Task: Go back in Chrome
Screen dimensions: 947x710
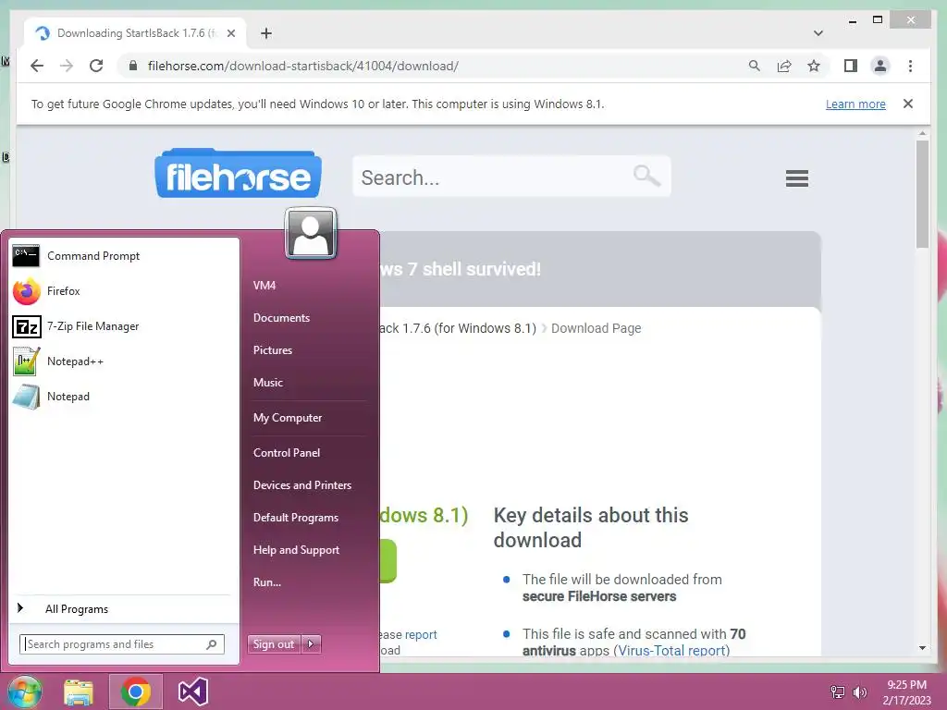Action: 37,66
